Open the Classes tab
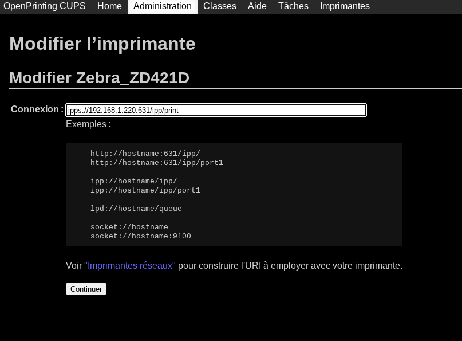Viewport: 462px width, 341px height. point(219,6)
